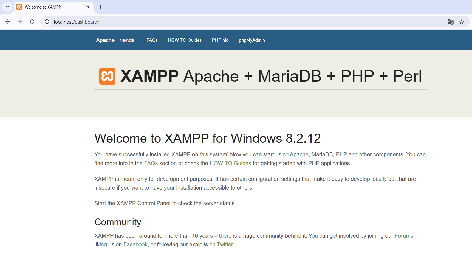Click the Apache Friends brand link
This screenshot has width=472, height=256.
(115, 40)
